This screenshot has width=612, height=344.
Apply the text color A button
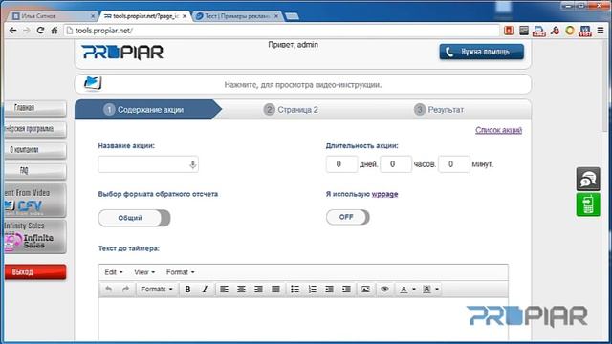click(x=404, y=289)
